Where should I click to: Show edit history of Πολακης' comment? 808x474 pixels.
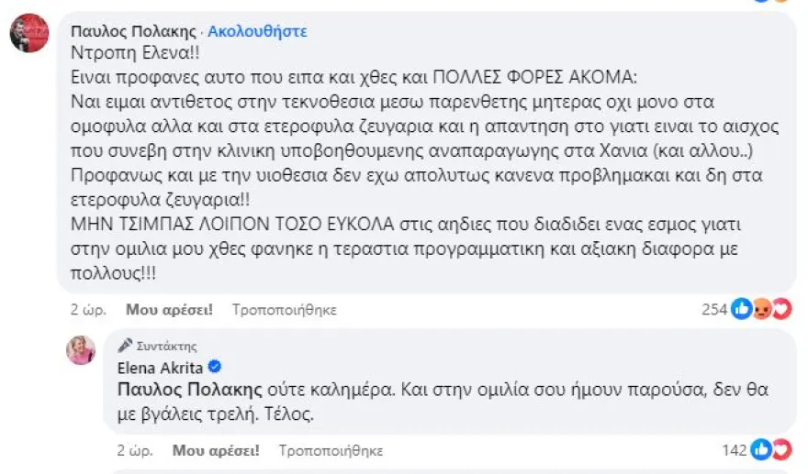[x=284, y=310]
